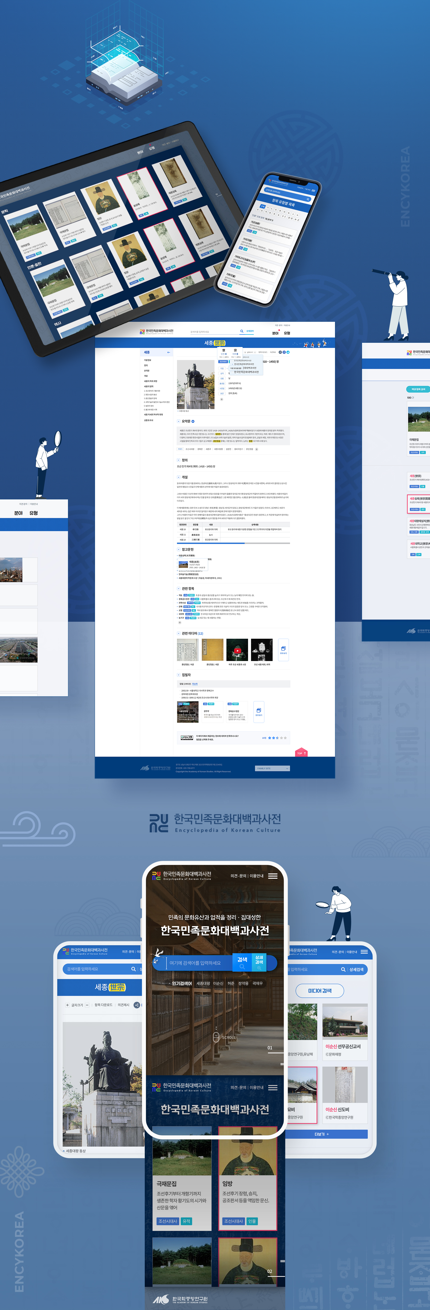
Task: Select popular search 곽재우 on center phone
Action: click(x=258, y=984)
